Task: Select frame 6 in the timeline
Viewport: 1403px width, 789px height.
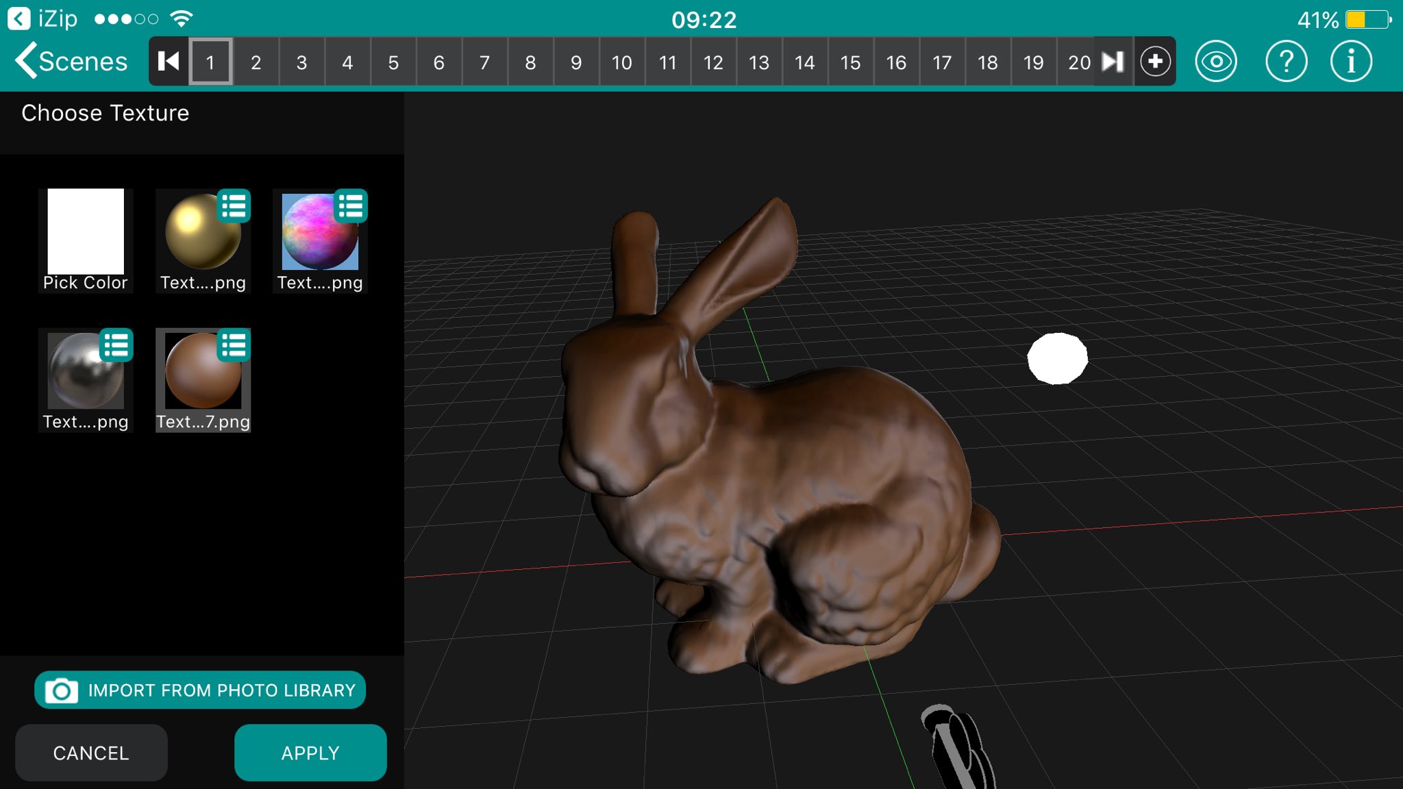Action: coord(439,62)
